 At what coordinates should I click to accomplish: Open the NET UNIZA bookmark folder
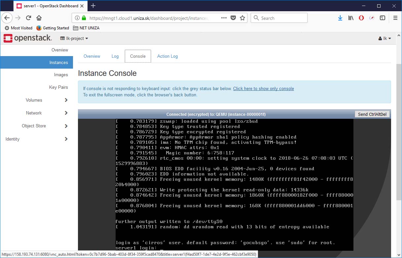pos(86,28)
